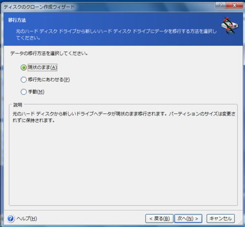Click the 移行方法 heading in blue banner
245x227 pixels.
coord(17,20)
